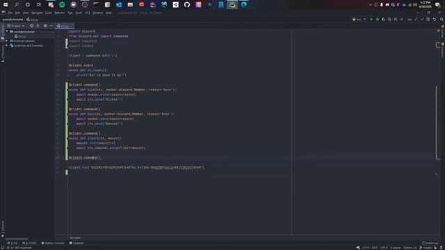Click the 'import discord' line
The height and width of the screenshot is (250, 445).
tap(82, 31)
